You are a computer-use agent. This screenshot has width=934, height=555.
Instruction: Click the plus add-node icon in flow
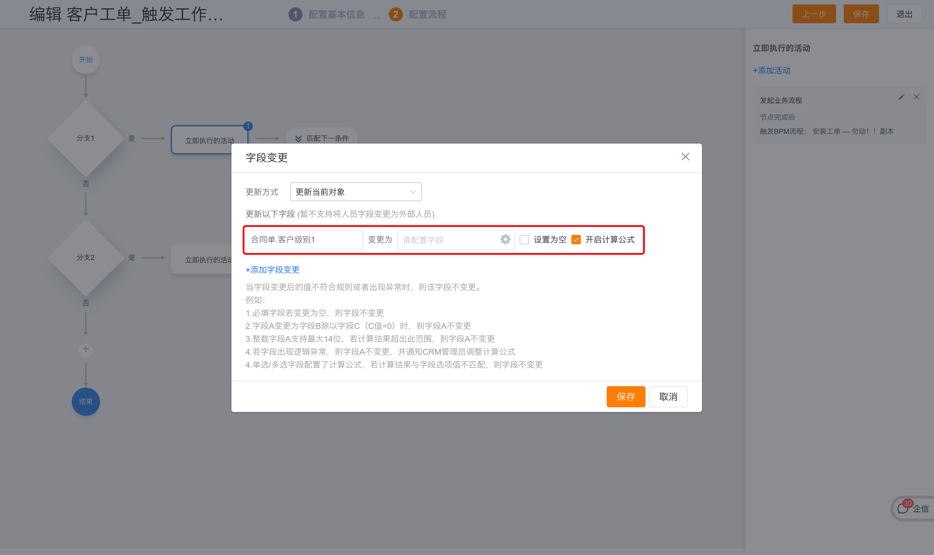click(x=86, y=349)
